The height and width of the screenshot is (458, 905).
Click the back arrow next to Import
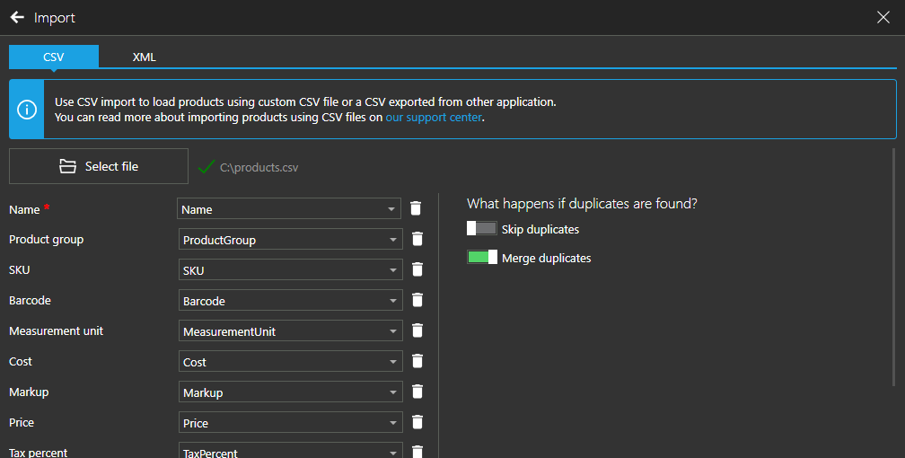(x=17, y=17)
